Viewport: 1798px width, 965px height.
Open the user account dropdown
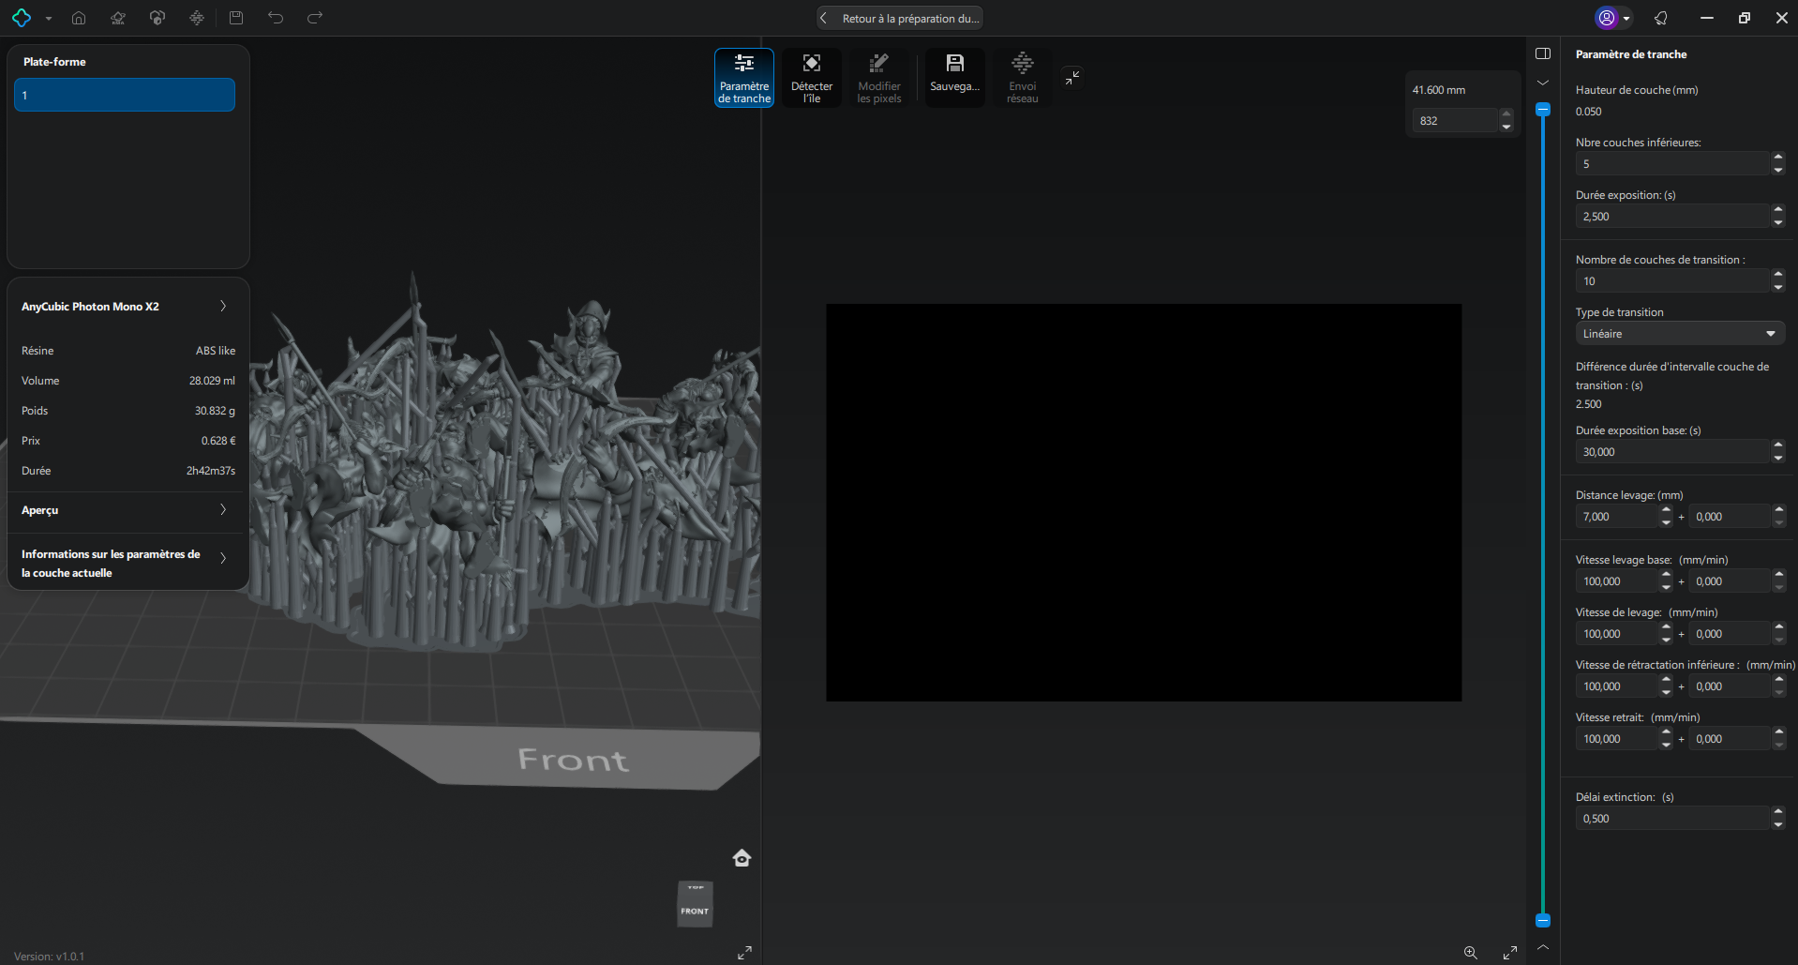pyautogui.click(x=1614, y=18)
